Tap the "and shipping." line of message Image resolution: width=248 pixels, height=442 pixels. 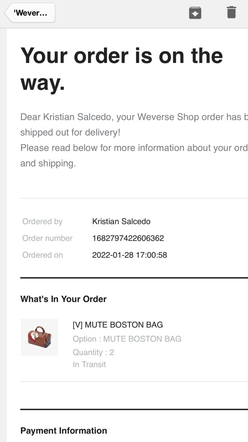(x=48, y=164)
